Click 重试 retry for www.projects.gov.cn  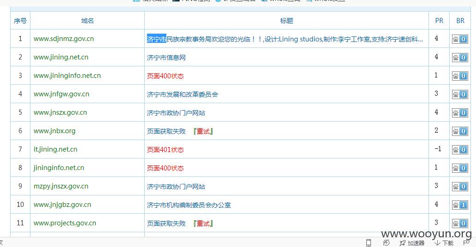click(x=203, y=223)
